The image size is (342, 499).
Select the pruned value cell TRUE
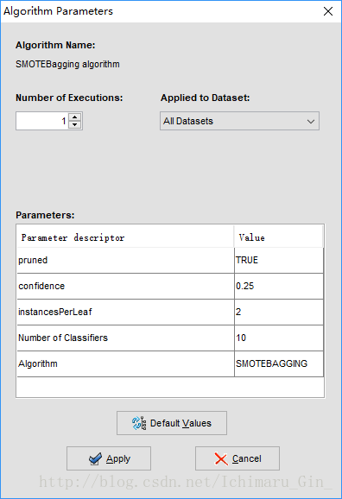tap(279, 260)
